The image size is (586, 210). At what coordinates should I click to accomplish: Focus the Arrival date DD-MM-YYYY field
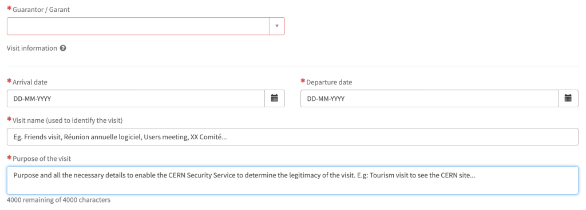tap(136, 99)
